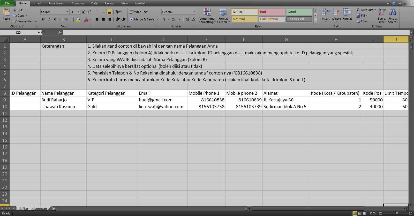Switch to the Page Layout tab
The image size is (414, 216).
56,3
